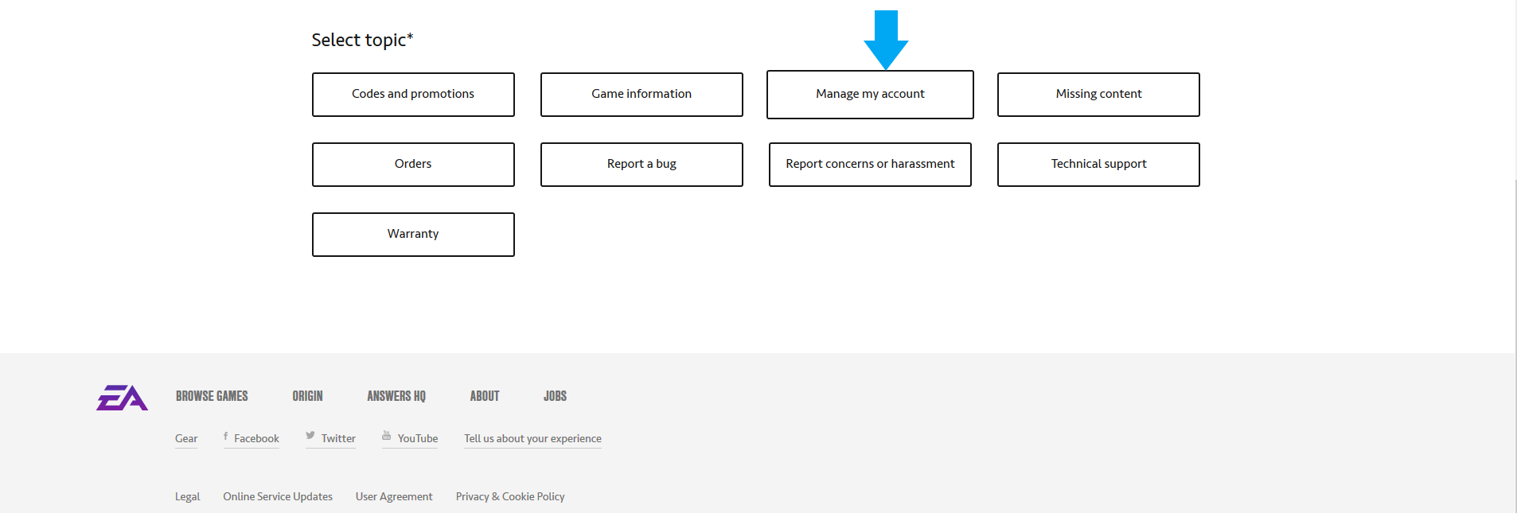The image size is (1517, 513).
Task: Click the Twitter bird icon
Action: click(x=310, y=436)
